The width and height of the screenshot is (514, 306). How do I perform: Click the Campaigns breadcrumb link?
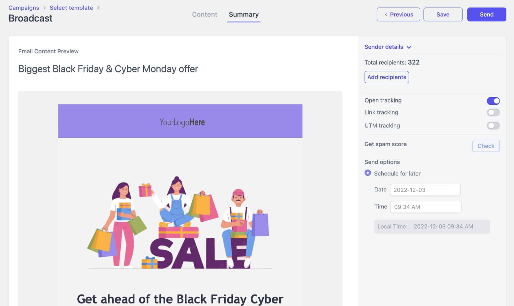(x=24, y=7)
